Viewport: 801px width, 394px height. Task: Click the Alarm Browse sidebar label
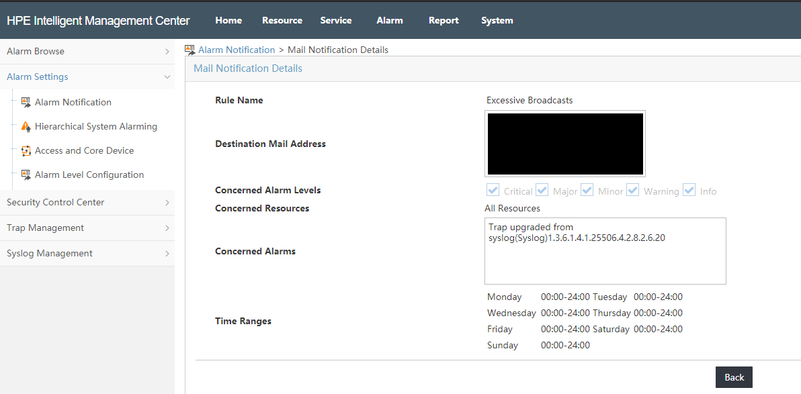tap(35, 52)
